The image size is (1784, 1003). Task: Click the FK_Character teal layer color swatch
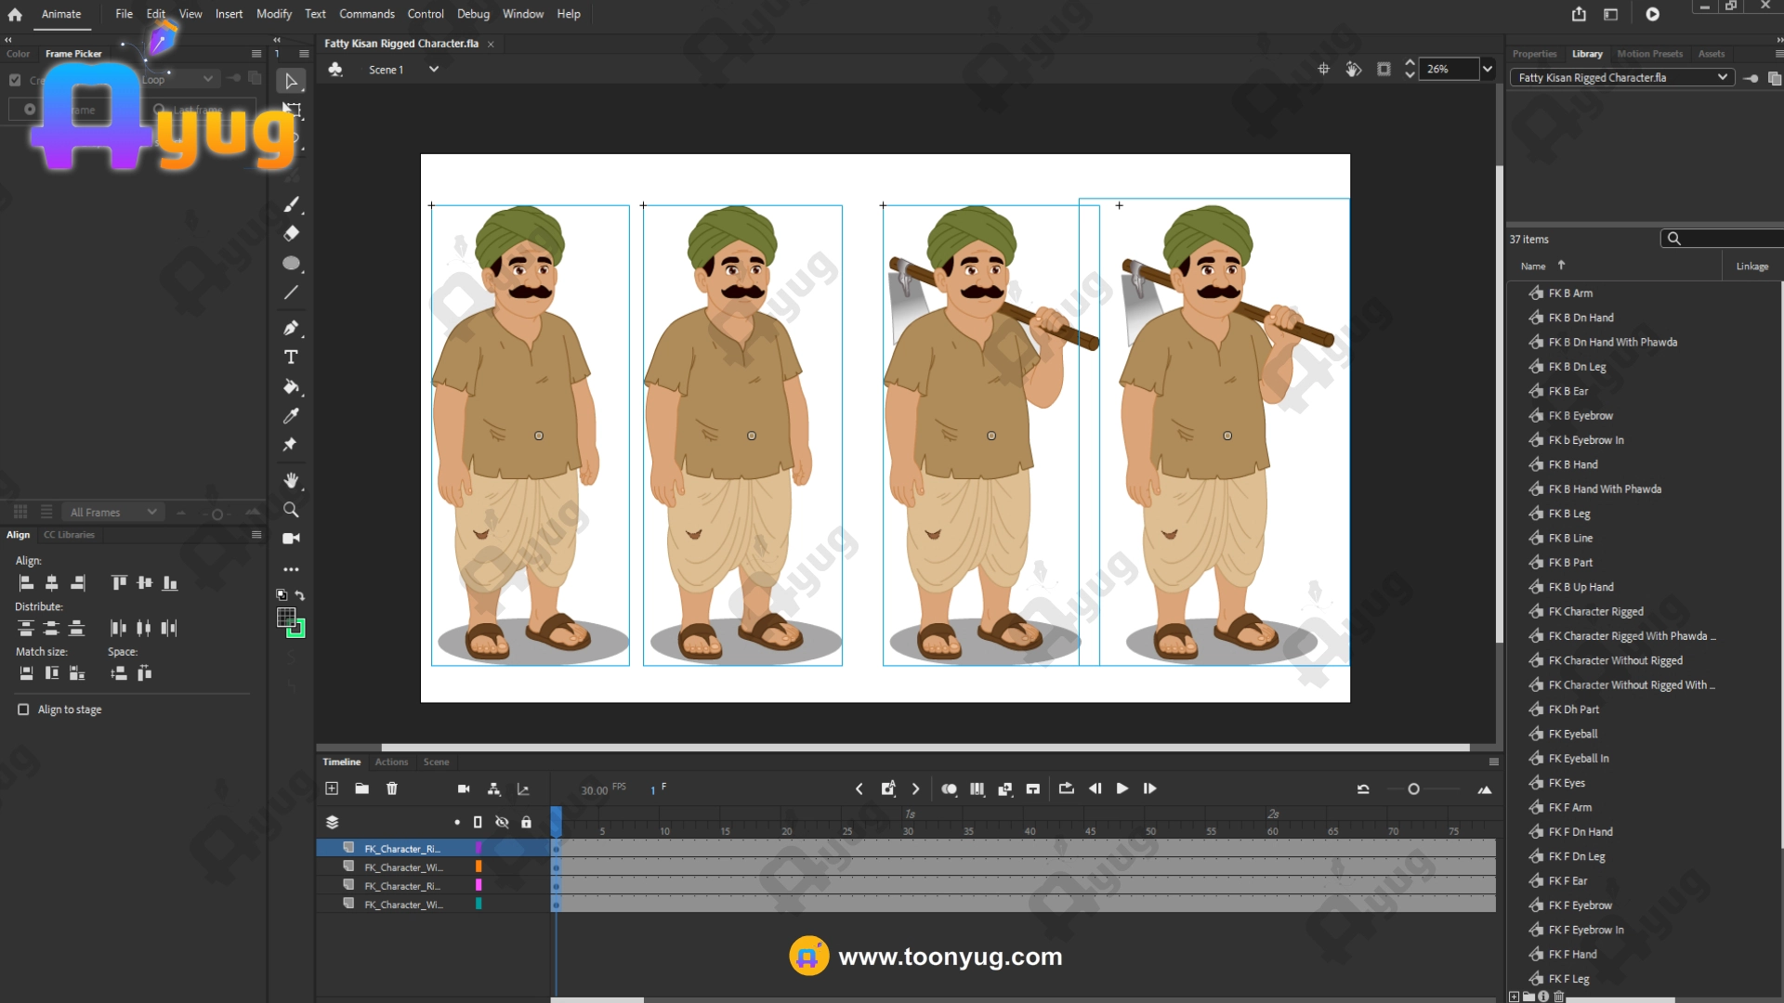pyautogui.click(x=479, y=904)
